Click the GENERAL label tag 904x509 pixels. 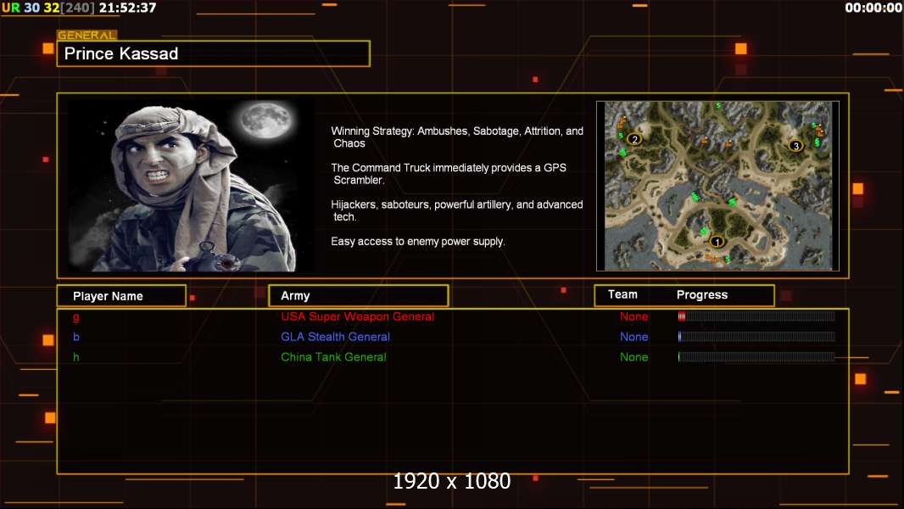(87, 35)
